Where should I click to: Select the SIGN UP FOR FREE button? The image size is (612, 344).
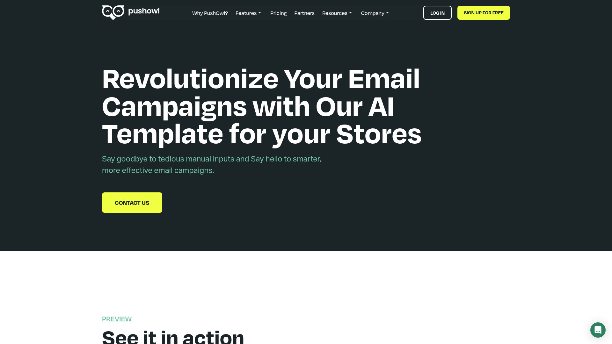coord(483,13)
